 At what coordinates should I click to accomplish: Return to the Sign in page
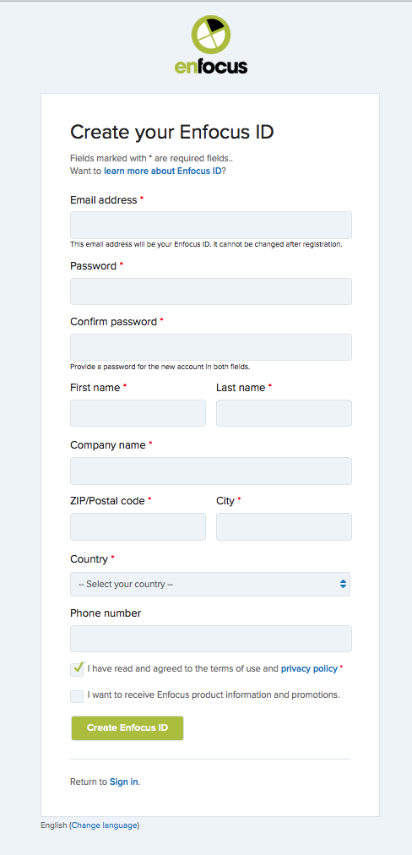tap(124, 781)
